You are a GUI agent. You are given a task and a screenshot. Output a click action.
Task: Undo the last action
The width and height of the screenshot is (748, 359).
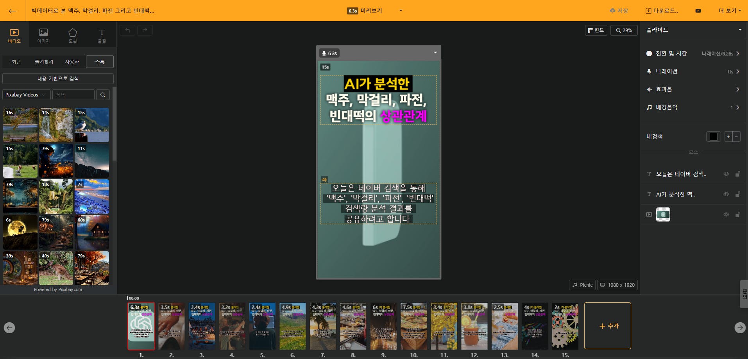[x=127, y=30]
